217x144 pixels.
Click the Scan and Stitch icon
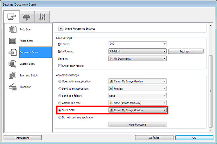coord(12,75)
